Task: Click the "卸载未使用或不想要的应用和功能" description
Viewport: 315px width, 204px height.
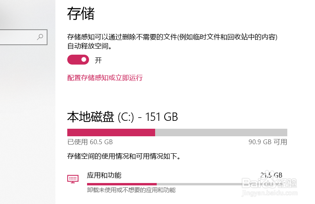Action: click(131, 191)
